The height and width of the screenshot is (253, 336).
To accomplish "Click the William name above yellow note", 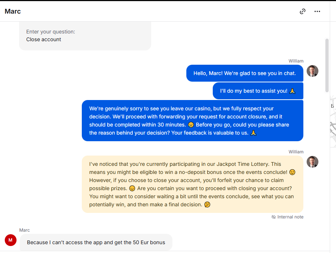I will [x=296, y=152].
